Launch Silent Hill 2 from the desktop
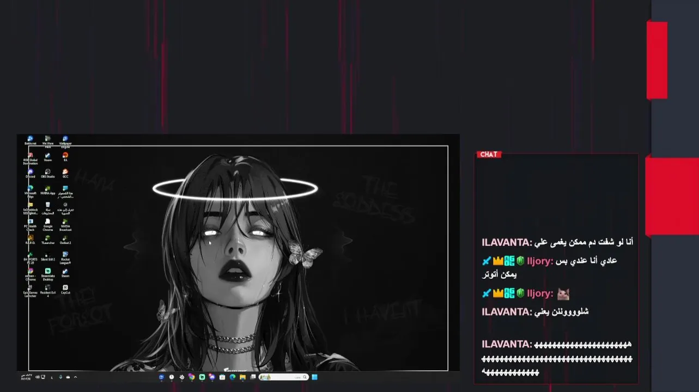The image size is (699, 392). (x=47, y=256)
